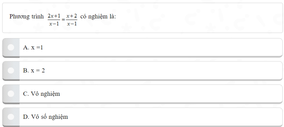The height and width of the screenshot is (127, 284).
Task: Click the fraction (2x+1)/(x−1) in the question
Action: click(54, 20)
